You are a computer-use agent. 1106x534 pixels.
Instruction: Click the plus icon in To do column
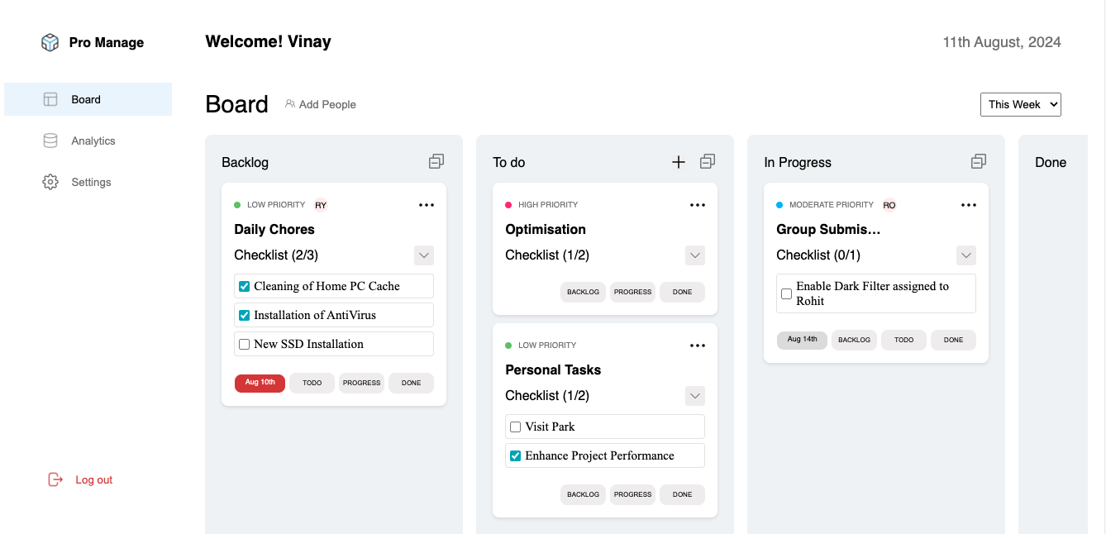tap(679, 162)
